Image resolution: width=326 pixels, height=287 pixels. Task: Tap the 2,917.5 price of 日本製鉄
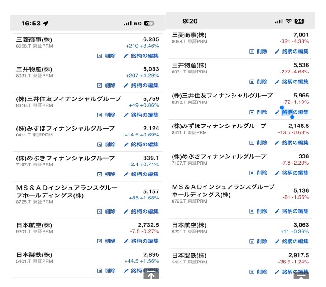(x=298, y=255)
